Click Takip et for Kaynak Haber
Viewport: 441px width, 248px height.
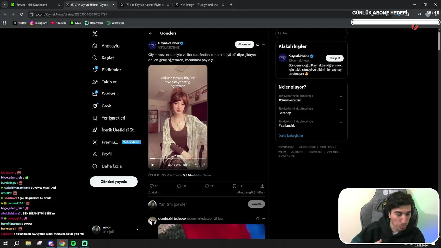[x=335, y=58]
